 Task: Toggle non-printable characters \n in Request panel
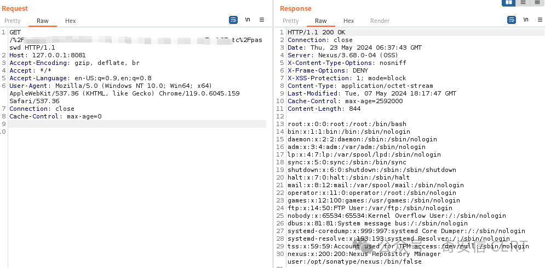pyautogui.click(x=248, y=20)
